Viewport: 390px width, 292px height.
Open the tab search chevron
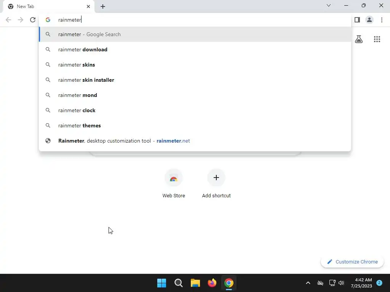point(329,5)
